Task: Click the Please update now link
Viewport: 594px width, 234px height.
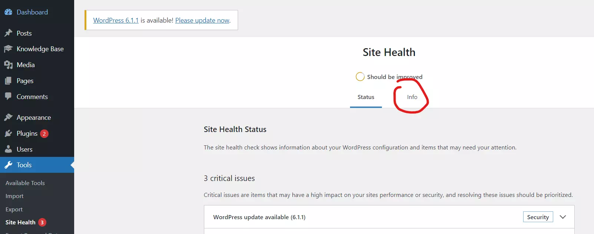Action: (x=202, y=20)
